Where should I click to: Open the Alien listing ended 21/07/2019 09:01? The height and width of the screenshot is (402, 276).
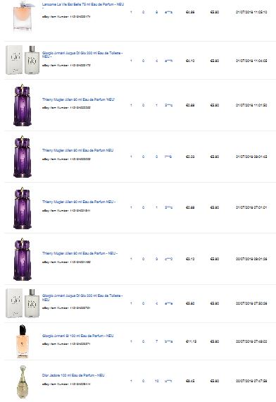click(78, 150)
